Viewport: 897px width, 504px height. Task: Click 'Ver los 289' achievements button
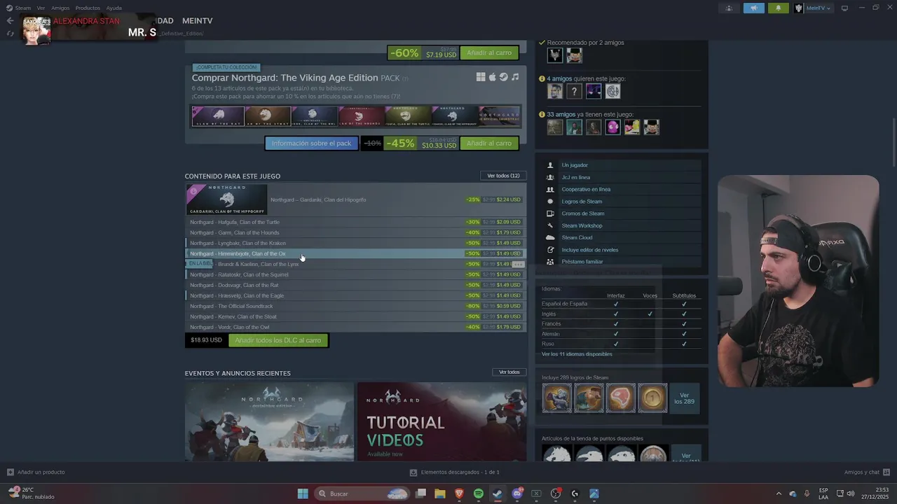point(685,398)
